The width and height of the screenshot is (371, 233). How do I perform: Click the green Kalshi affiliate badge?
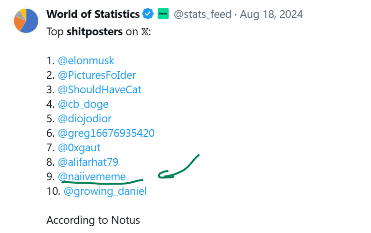click(x=162, y=15)
